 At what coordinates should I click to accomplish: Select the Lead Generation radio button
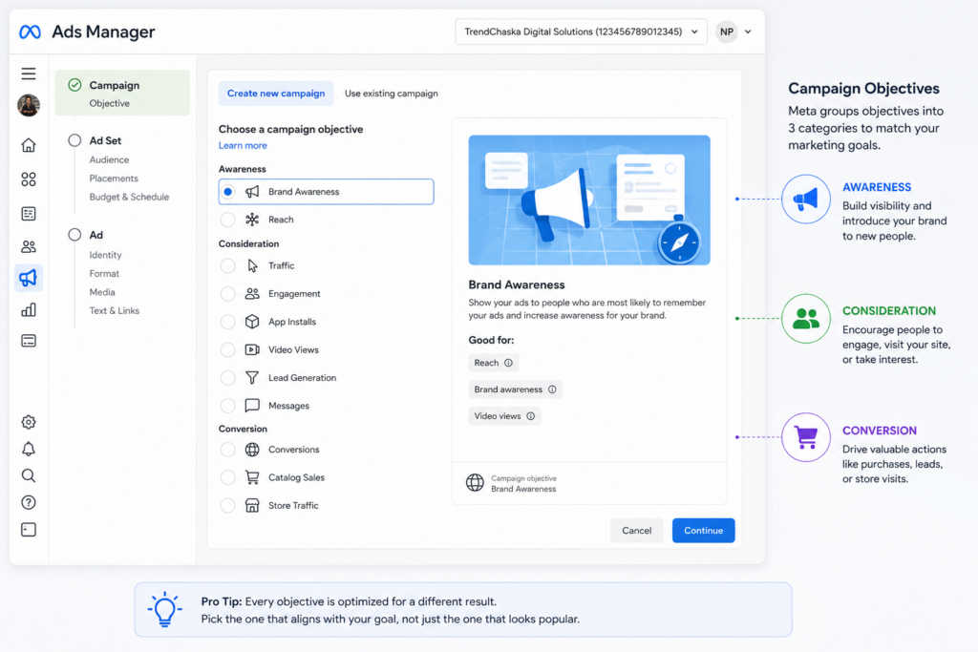coord(228,378)
